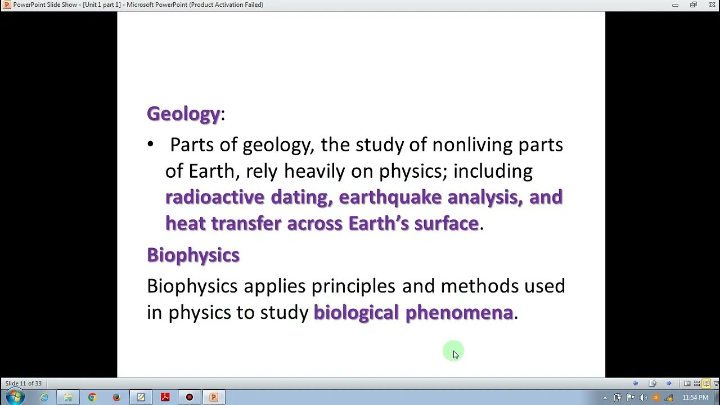Click the Geology heading on the slide

tap(183, 113)
